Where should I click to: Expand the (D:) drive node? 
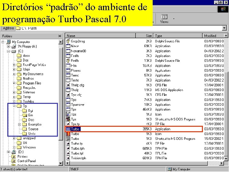[x=9, y=152]
